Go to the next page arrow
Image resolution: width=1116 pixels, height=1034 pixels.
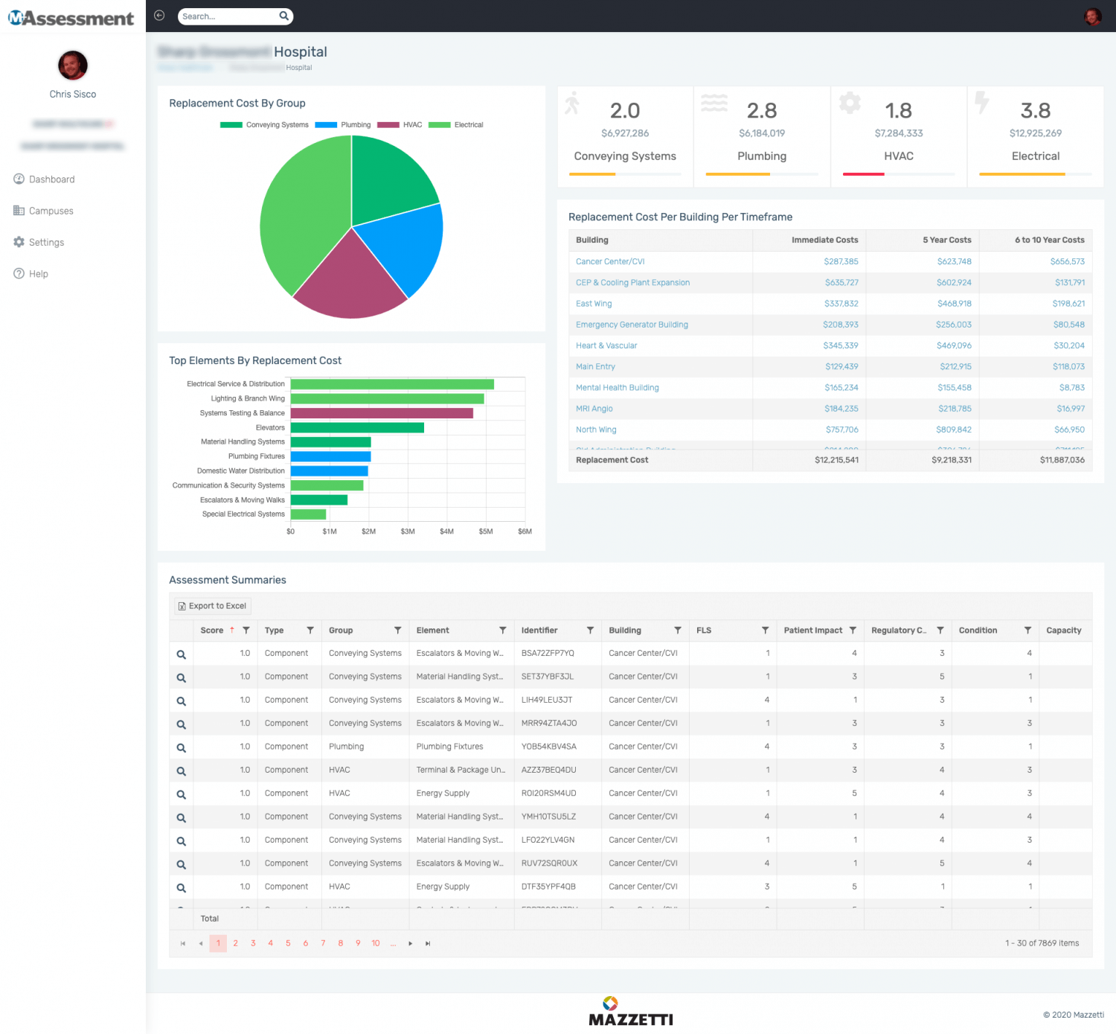[410, 943]
